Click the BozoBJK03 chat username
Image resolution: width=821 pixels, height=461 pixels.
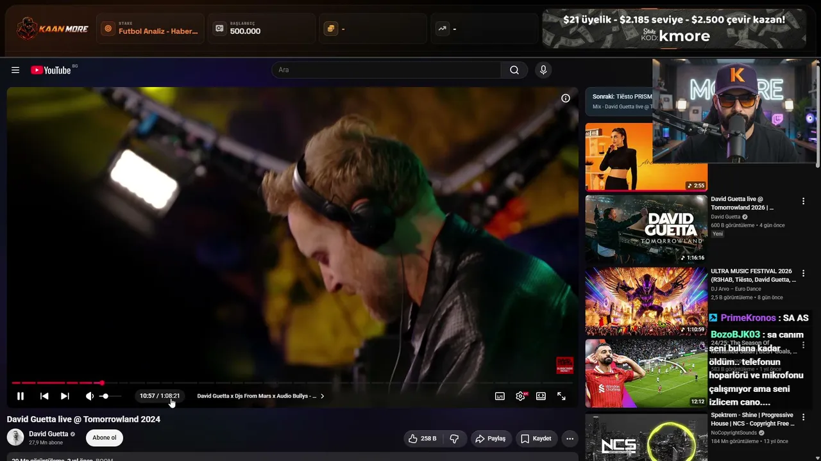pyautogui.click(x=735, y=335)
